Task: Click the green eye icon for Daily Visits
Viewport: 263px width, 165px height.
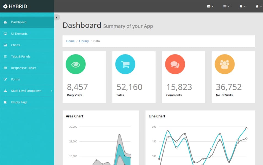Action: (76, 64)
